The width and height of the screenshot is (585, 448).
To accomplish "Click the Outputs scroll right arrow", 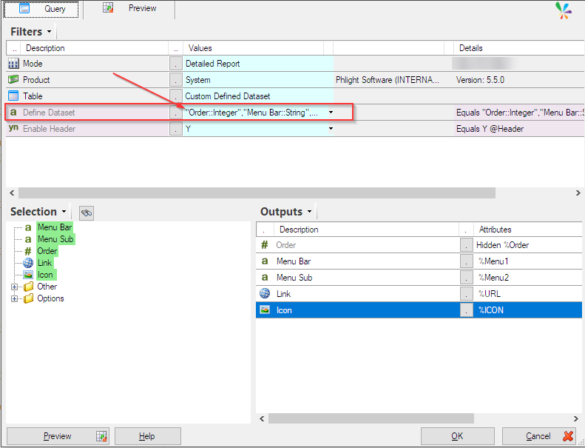I will tap(576, 418).
